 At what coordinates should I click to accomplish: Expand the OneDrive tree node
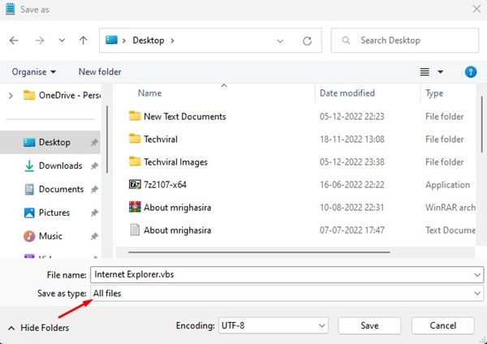[11, 96]
